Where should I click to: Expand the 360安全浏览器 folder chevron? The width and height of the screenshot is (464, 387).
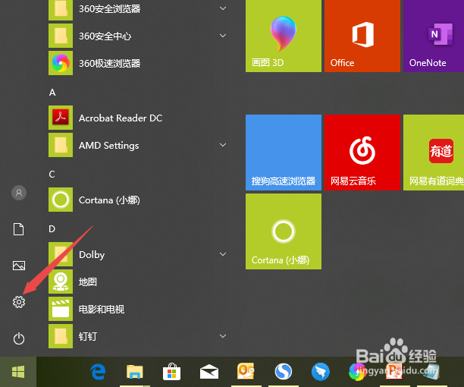click(223, 8)
